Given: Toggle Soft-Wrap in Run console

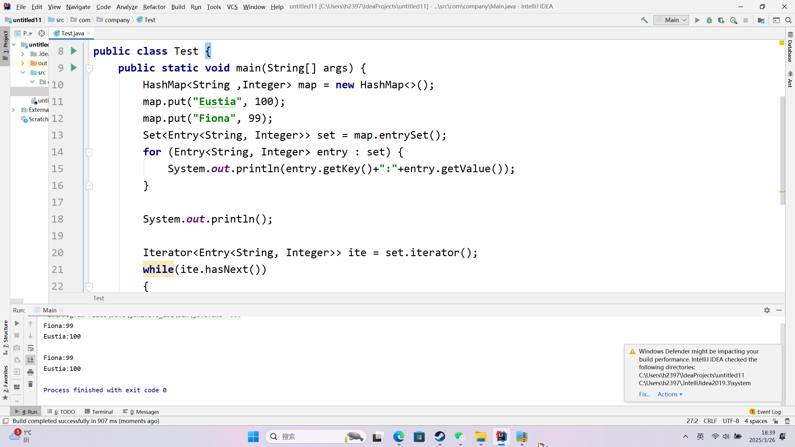Looking at the screenshot, I should [30, 348].
